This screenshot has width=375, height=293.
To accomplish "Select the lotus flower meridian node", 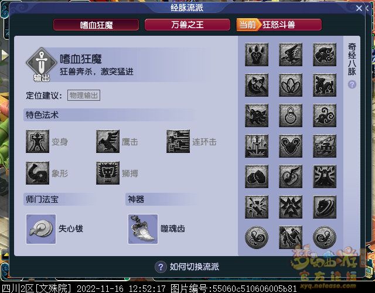I will [291, 85].
